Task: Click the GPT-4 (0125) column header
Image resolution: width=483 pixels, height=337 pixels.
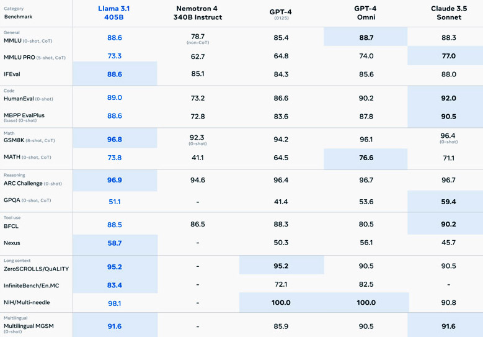Action: [x=281, y=12]
